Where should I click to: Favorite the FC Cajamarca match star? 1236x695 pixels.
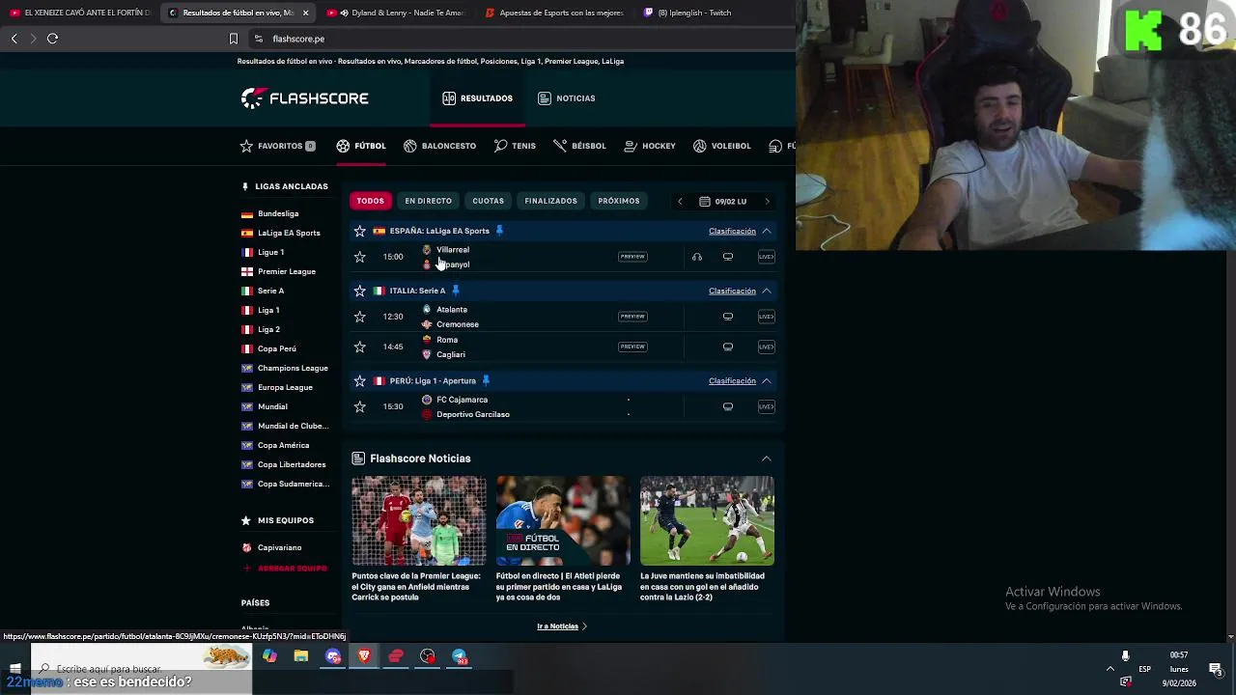point(360,406)
